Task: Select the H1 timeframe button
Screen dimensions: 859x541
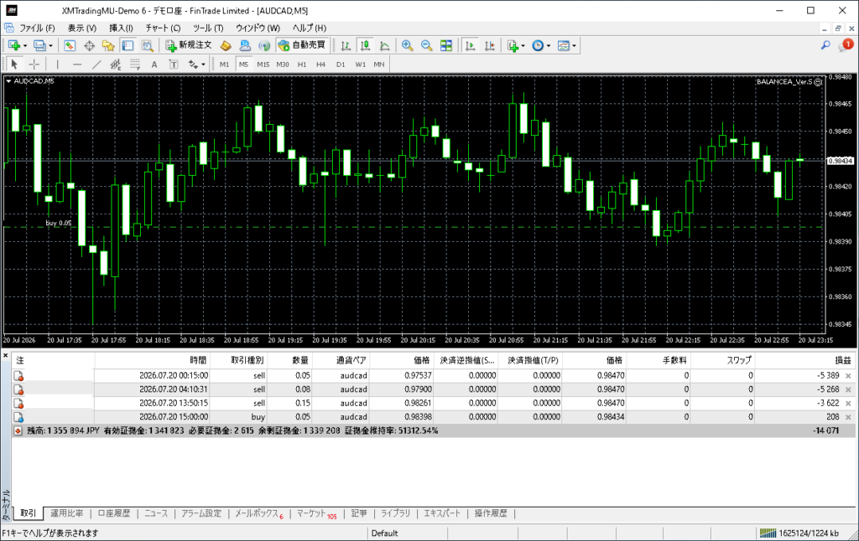Action: pyautogui.click(x=302, y=64)
